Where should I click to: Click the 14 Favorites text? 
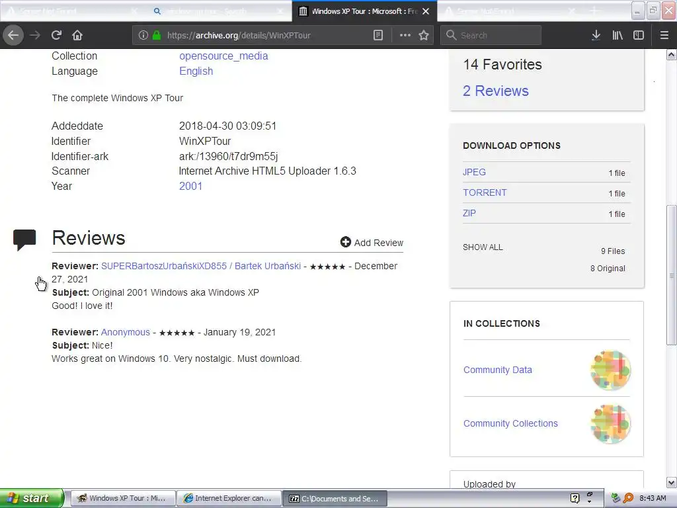pos(502,64)
